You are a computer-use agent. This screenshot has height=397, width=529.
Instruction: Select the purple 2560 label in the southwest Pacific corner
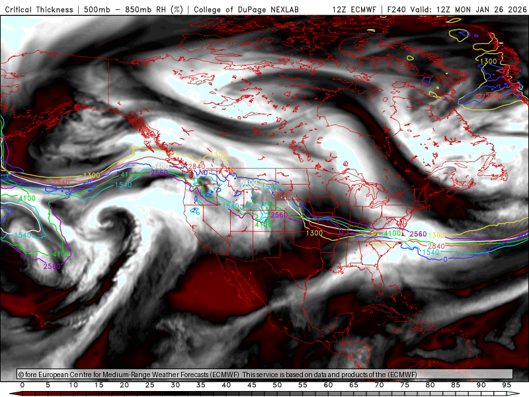(x=52, y=267)
